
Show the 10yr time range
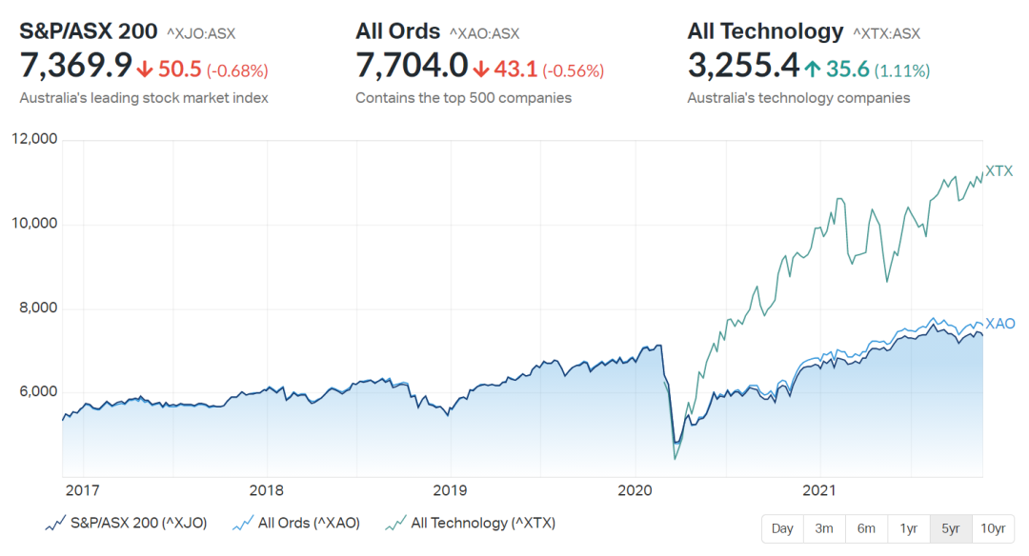[993, 528]
